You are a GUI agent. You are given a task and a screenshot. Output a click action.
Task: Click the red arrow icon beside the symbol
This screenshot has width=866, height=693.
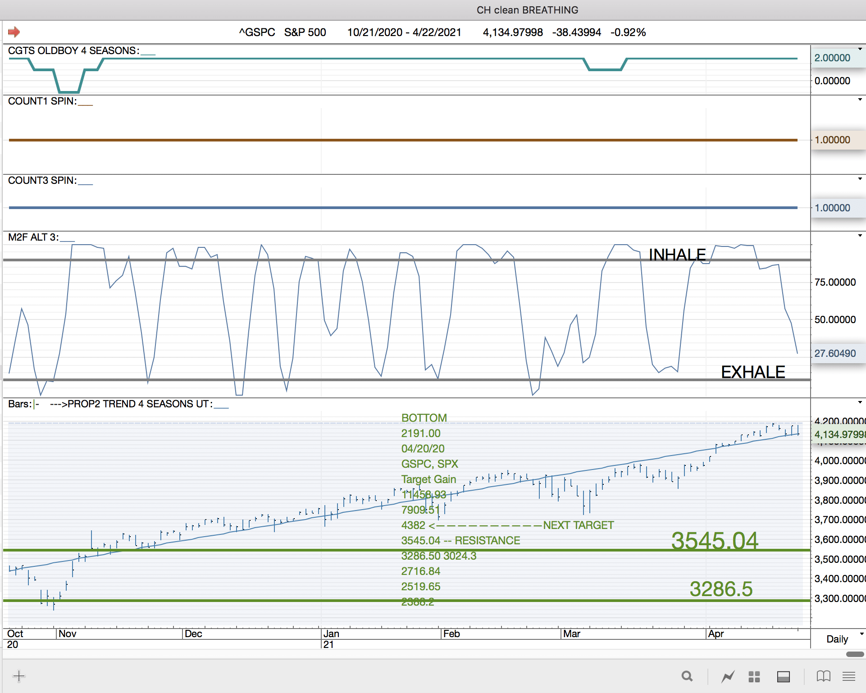click(14, 32)
